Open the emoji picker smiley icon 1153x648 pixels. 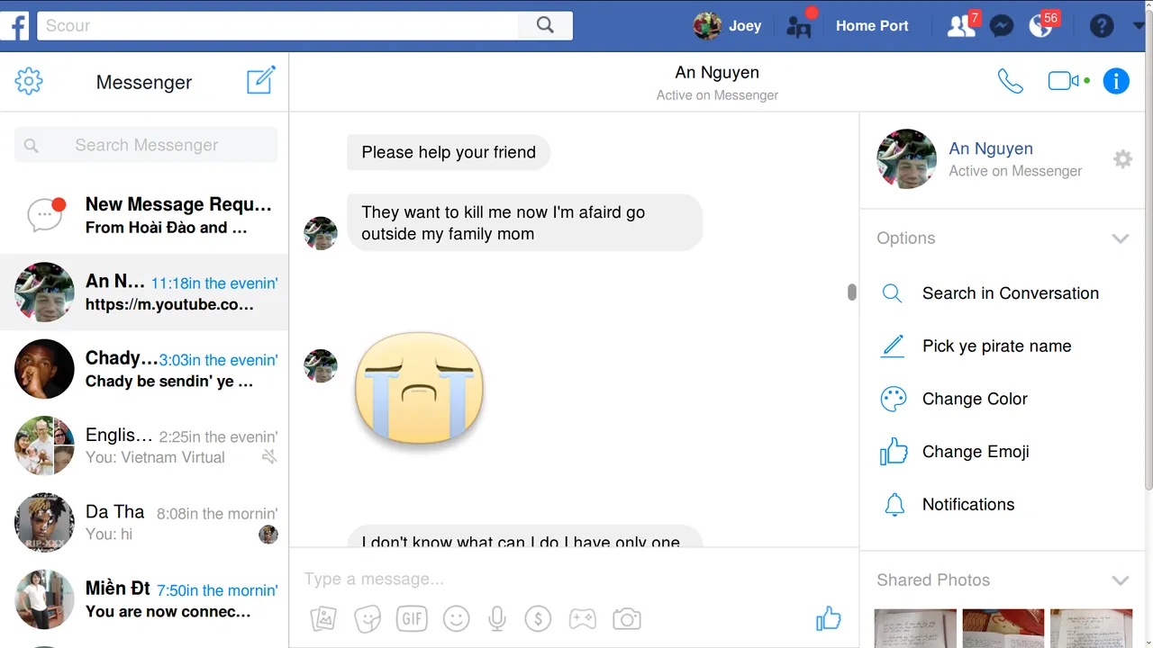[457, 618]
